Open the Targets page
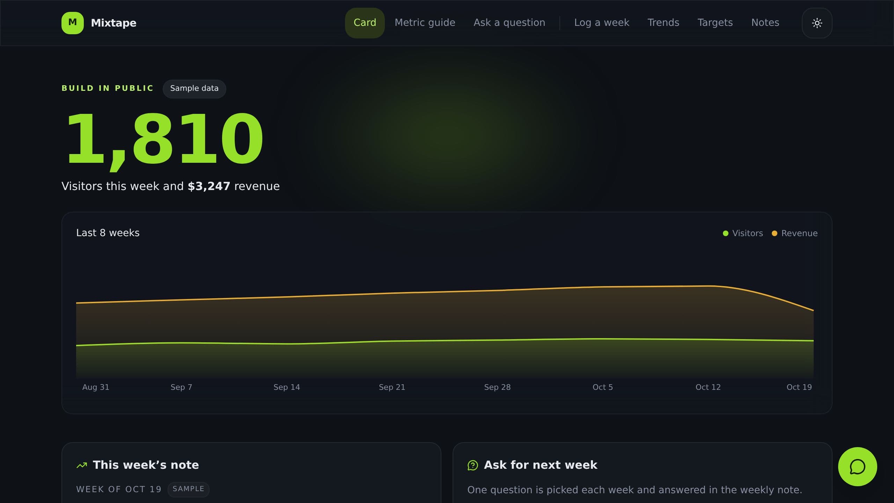The height and width of the screenshot is (503, 894). [715, 23]
